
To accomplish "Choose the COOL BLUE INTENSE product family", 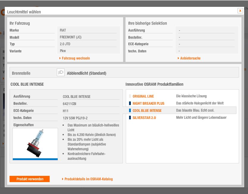I will pos(147,111).
